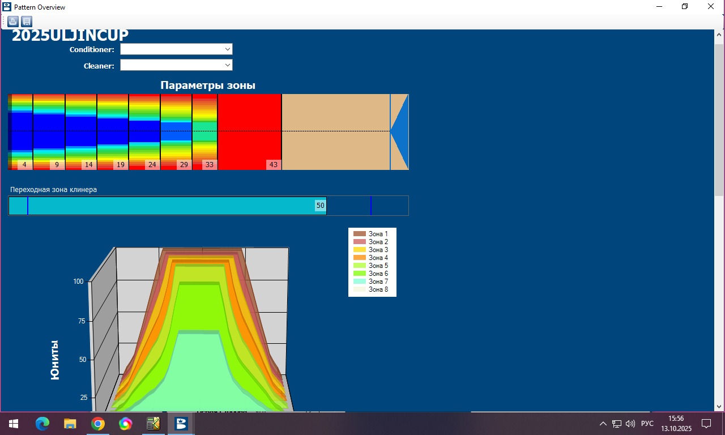
Task: Launch Microsoft Edge from the taskbar
Action: click(42, 424)
